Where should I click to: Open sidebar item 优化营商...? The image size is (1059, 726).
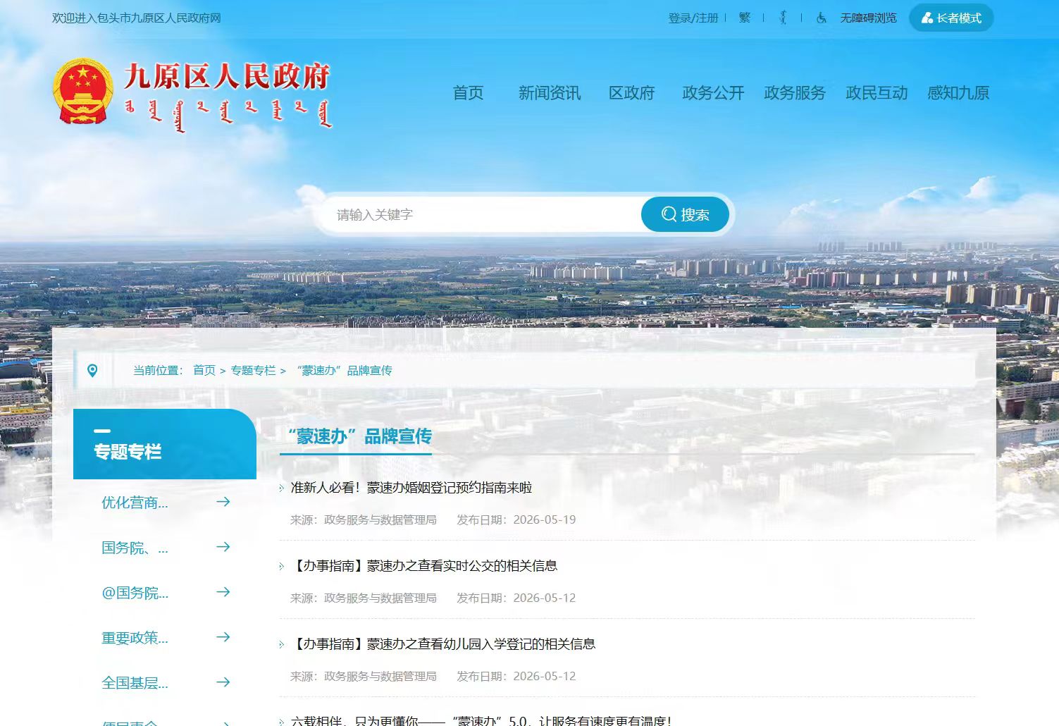click(x=135, y=503)
